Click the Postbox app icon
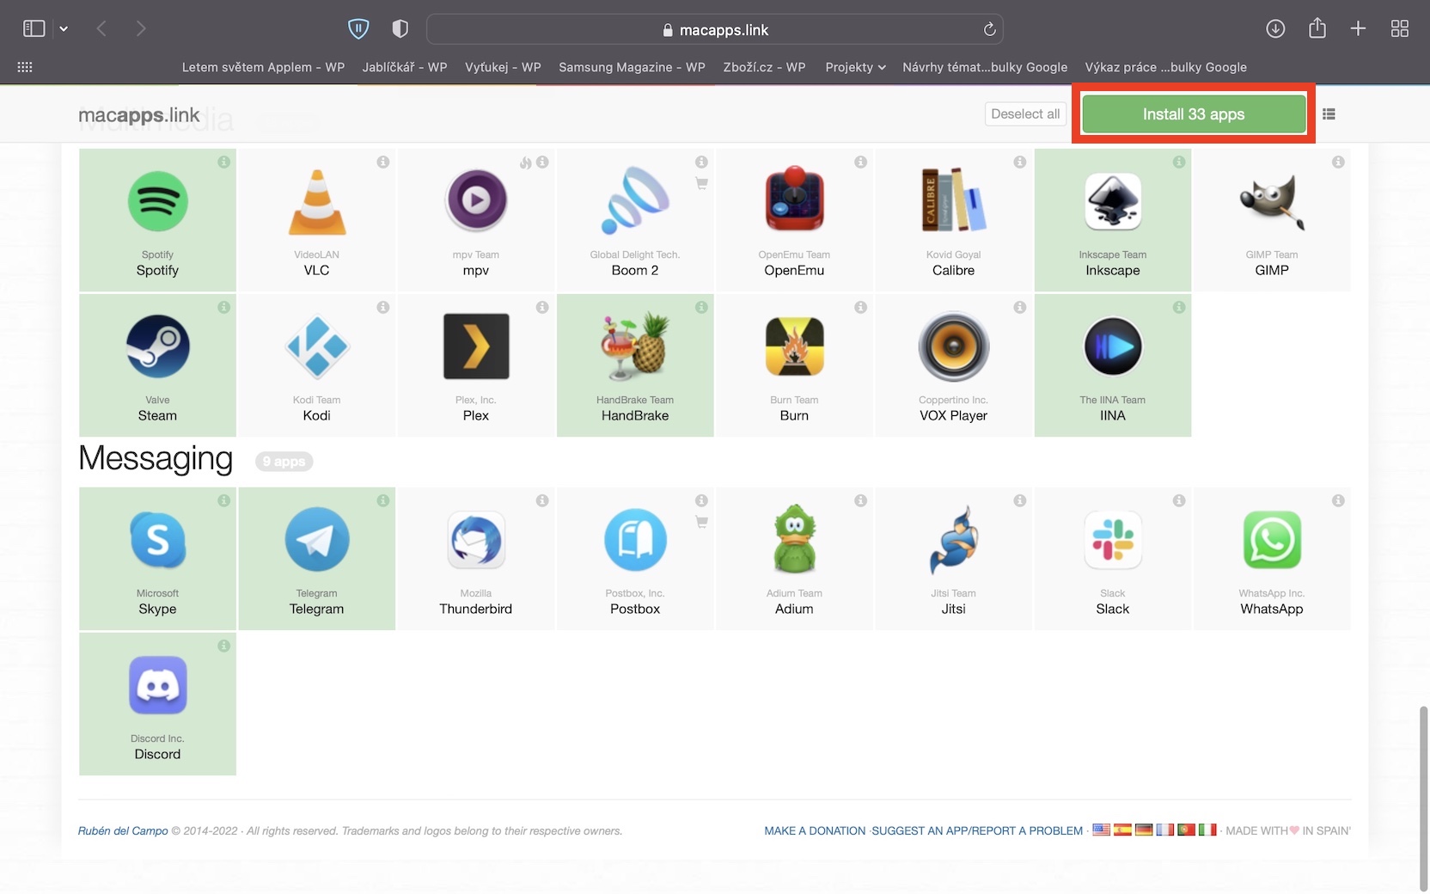 635,540
